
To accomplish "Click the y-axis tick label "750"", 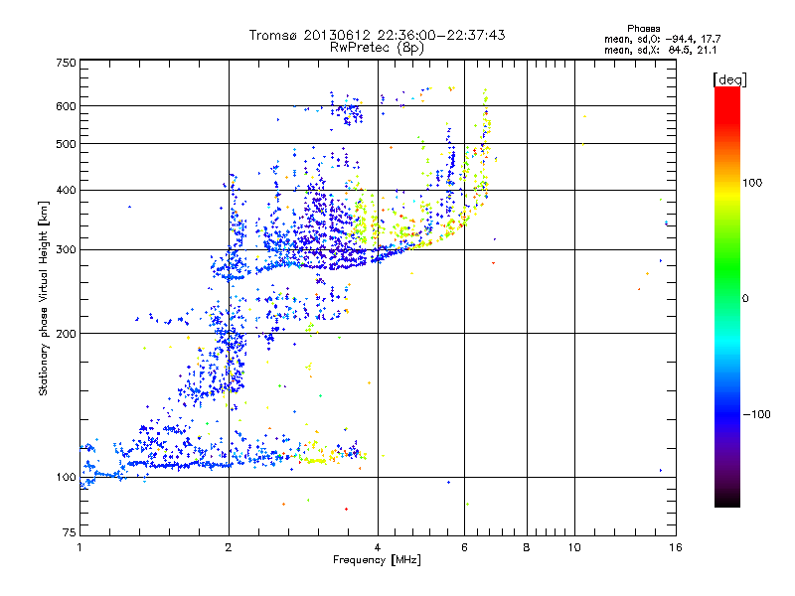I will click(x=66, y=63).
